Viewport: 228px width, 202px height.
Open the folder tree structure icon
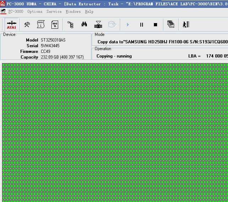[71, 24]
